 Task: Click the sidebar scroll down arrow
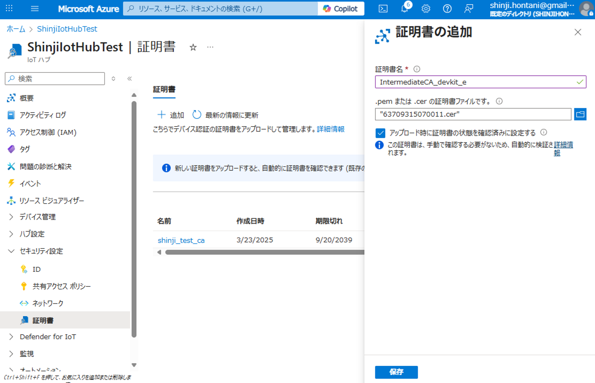(134, 365)
